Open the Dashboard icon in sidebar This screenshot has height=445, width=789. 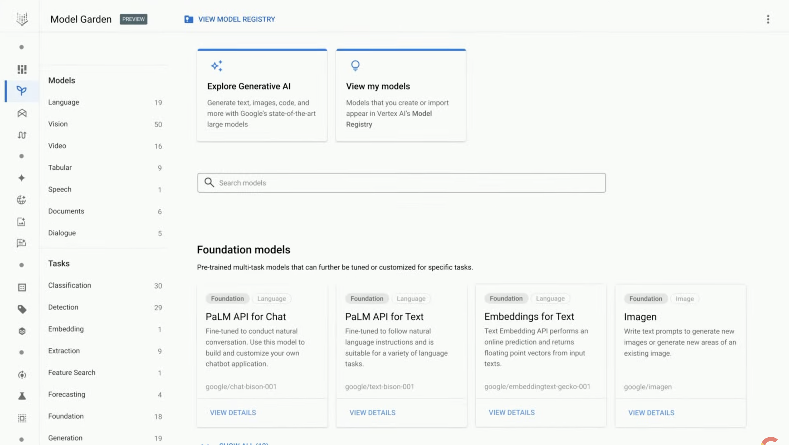(x=22, y=69)
